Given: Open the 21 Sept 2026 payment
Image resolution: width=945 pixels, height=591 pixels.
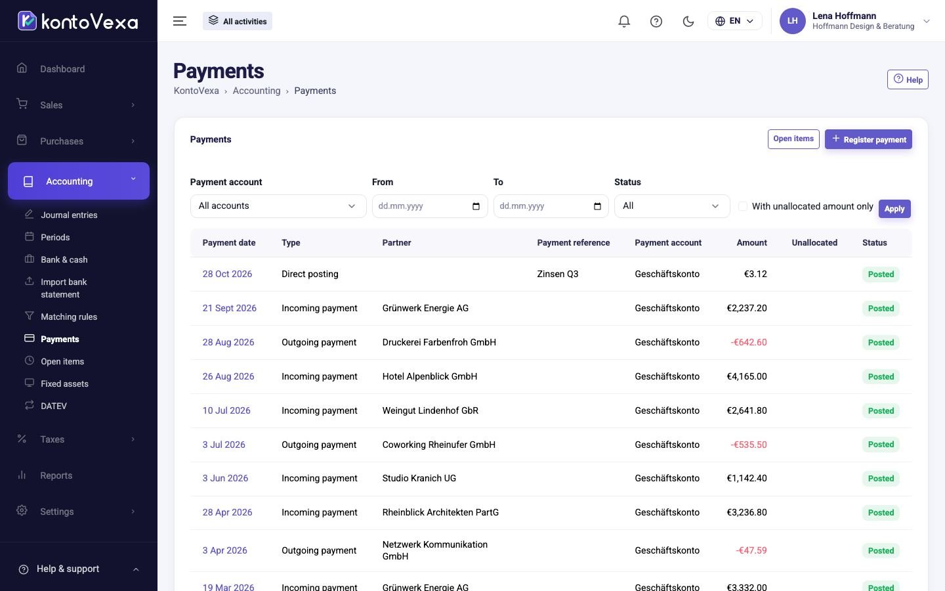Looking at the screenshot, I should (x=229, y=308).
